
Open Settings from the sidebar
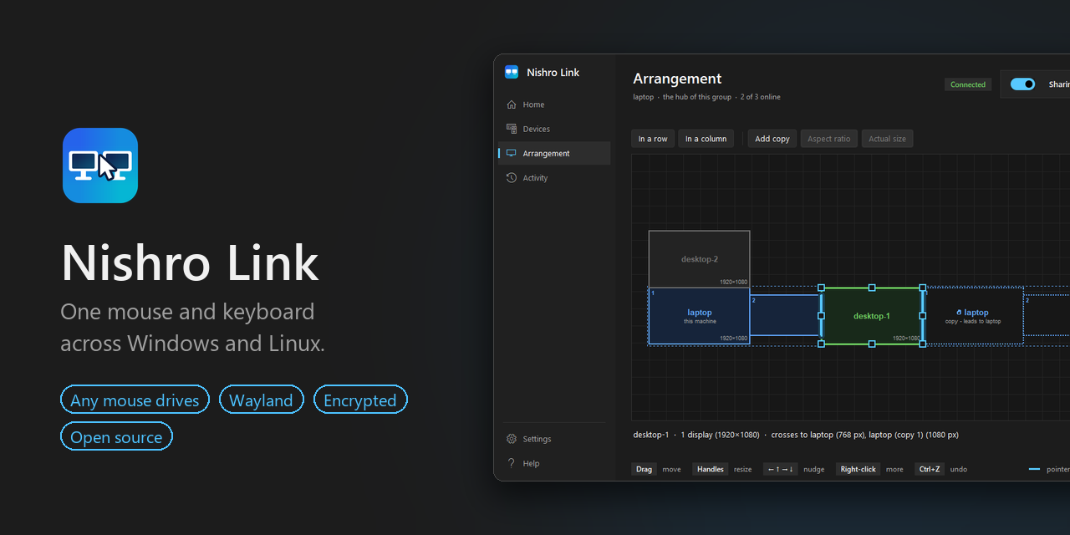(x=554, y=439)
